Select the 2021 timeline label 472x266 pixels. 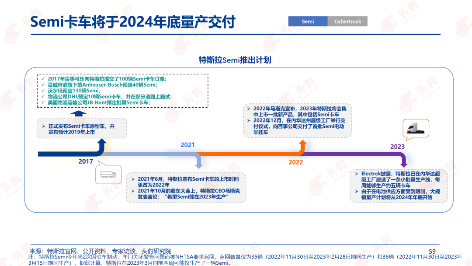(x=187, y=145)
